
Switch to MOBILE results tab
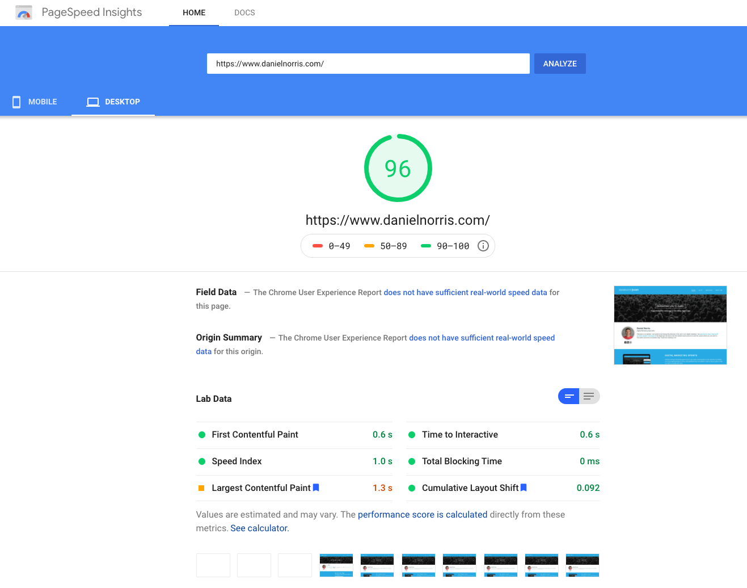tap(36, 102)
